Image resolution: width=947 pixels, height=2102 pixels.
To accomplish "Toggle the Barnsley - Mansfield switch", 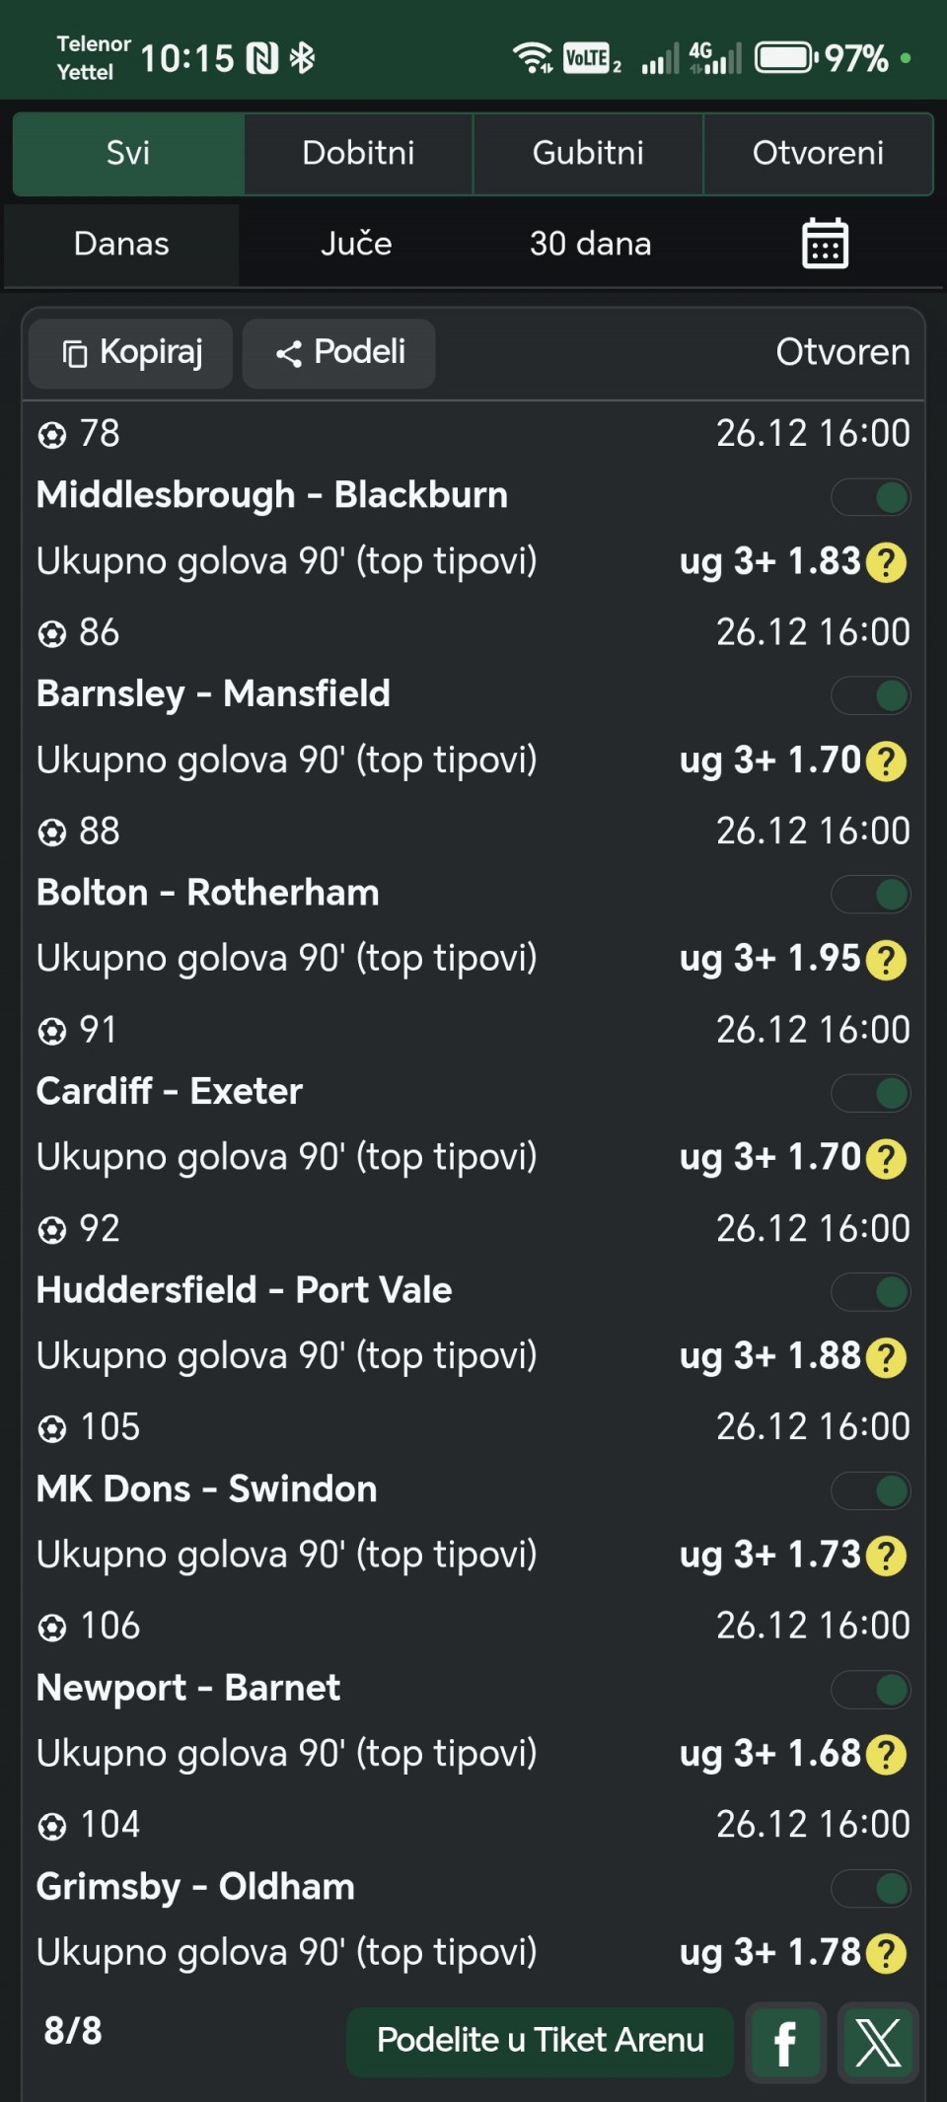I will click(x=870, y=695).
